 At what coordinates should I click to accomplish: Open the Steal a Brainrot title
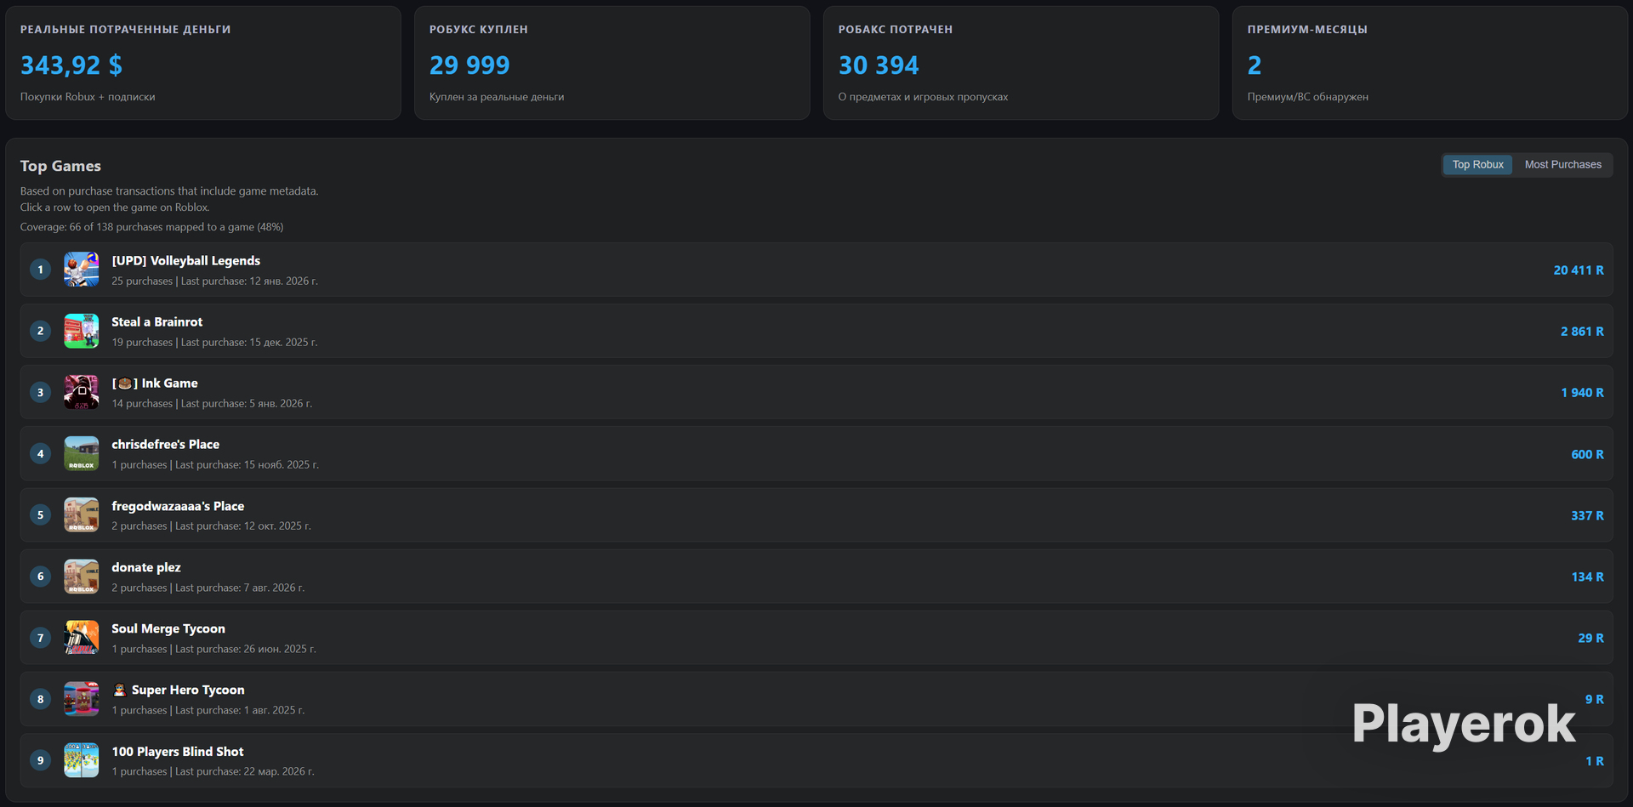point(157,321)
